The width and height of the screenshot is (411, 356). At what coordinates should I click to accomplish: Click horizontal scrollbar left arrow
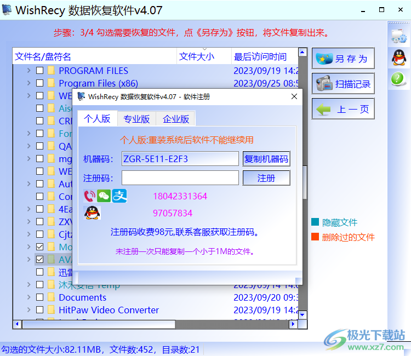pos(18,324)
